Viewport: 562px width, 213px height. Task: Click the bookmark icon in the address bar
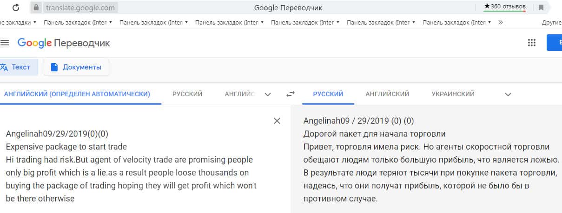pos(541,7)
